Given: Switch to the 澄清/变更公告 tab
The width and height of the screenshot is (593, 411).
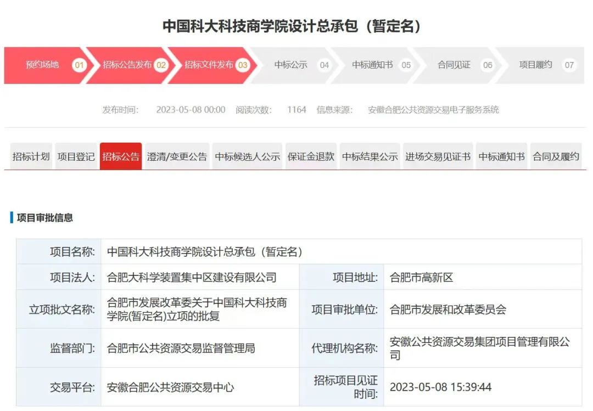Looking at the screenshot, I should pyautogui.click(x=177, y=156).
